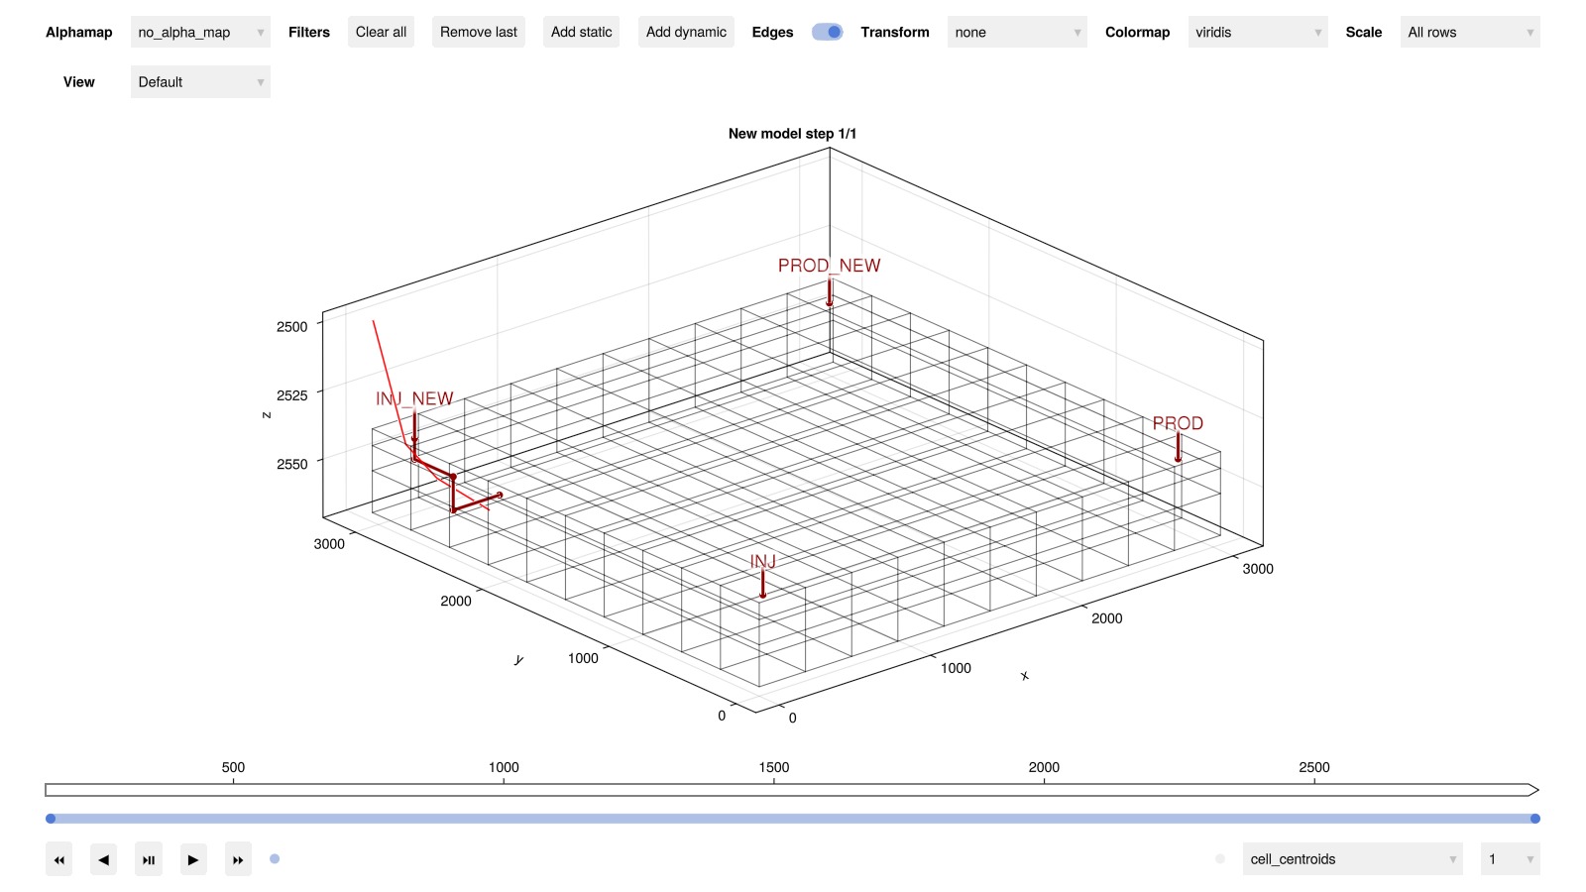Click the PROD_NEW well label in plot
Screen dimensions: 1586x892
[x=829, y=266]
